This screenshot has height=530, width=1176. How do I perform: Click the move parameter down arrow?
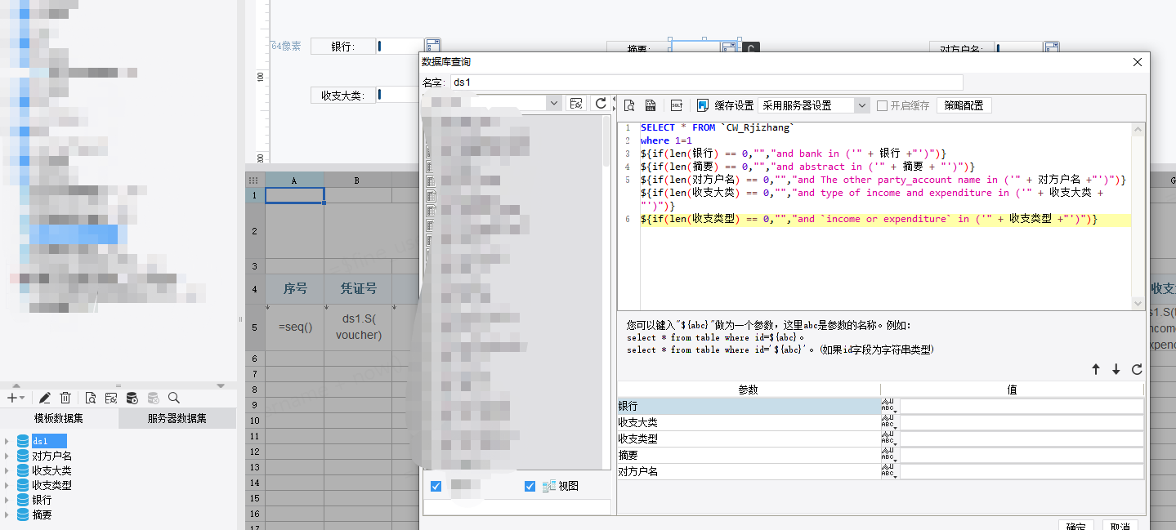[1116, 370]
